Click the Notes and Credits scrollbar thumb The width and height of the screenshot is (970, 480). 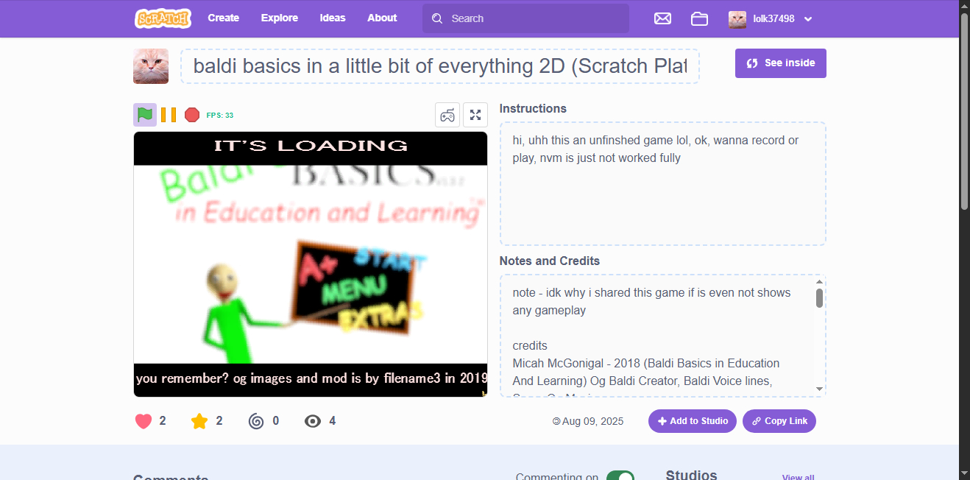click(x=819, y=298)
